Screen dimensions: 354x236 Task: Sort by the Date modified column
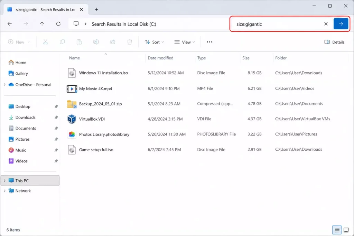[160, 58]
